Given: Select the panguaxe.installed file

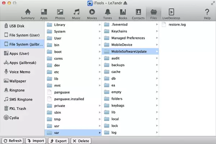Looking at the screenshot, I should tap(73, 99).
